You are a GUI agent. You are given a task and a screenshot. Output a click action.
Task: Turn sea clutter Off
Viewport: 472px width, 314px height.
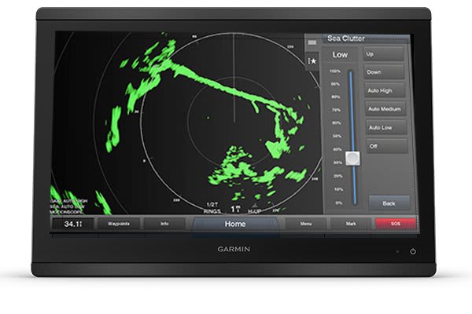[x=385, y=146]
